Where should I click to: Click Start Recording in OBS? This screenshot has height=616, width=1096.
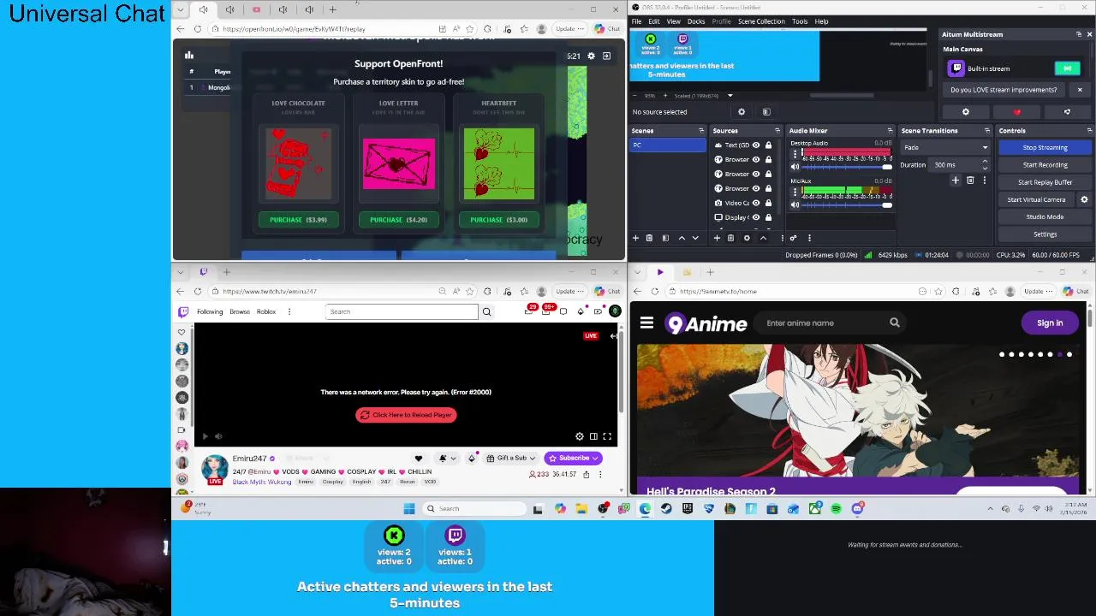(1045, 164)
